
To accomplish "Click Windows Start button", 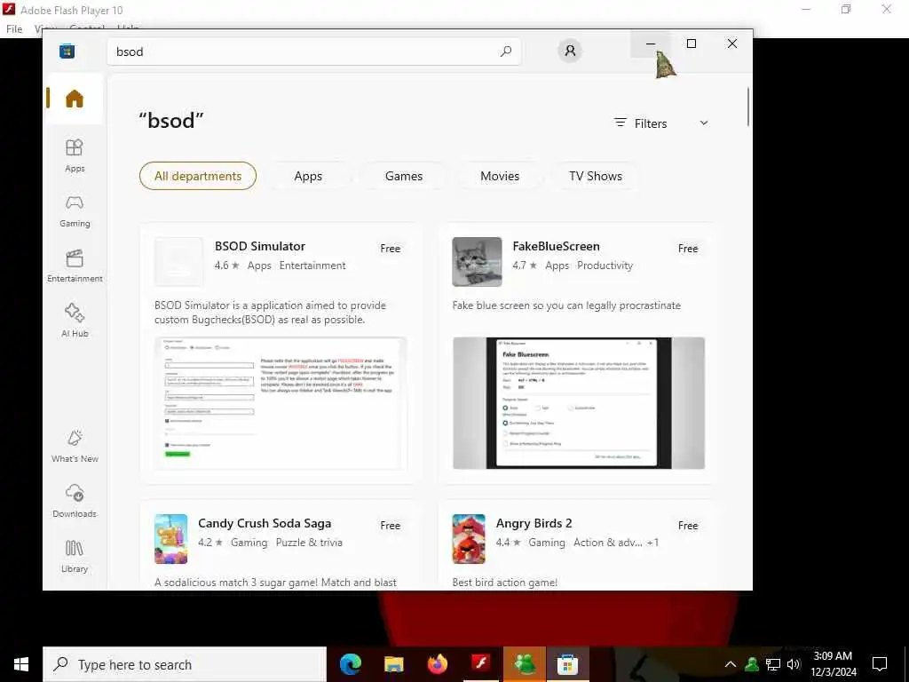I will click(21, 664).
